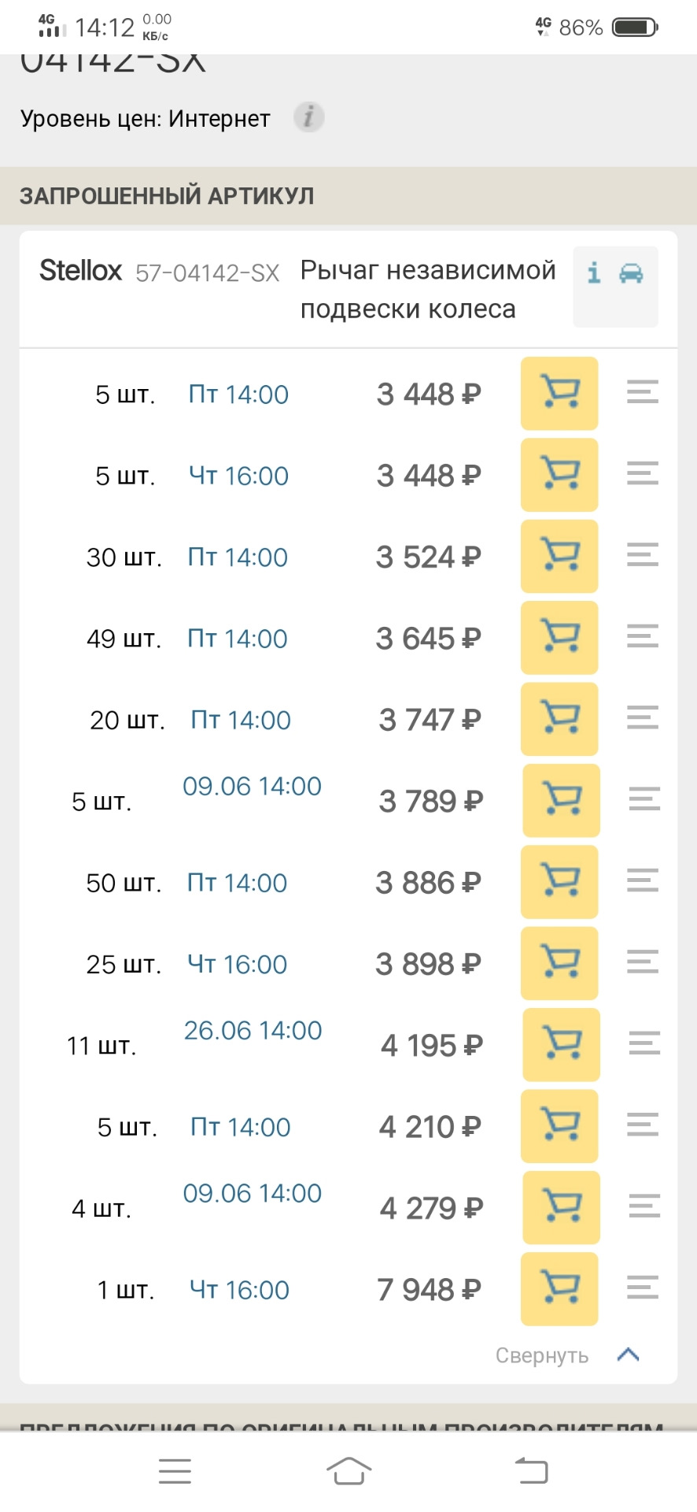Screen dimensions: 697x1512
Task: Tap the Рычаг независимой подвески колеса description
Action: click(427, 289)
